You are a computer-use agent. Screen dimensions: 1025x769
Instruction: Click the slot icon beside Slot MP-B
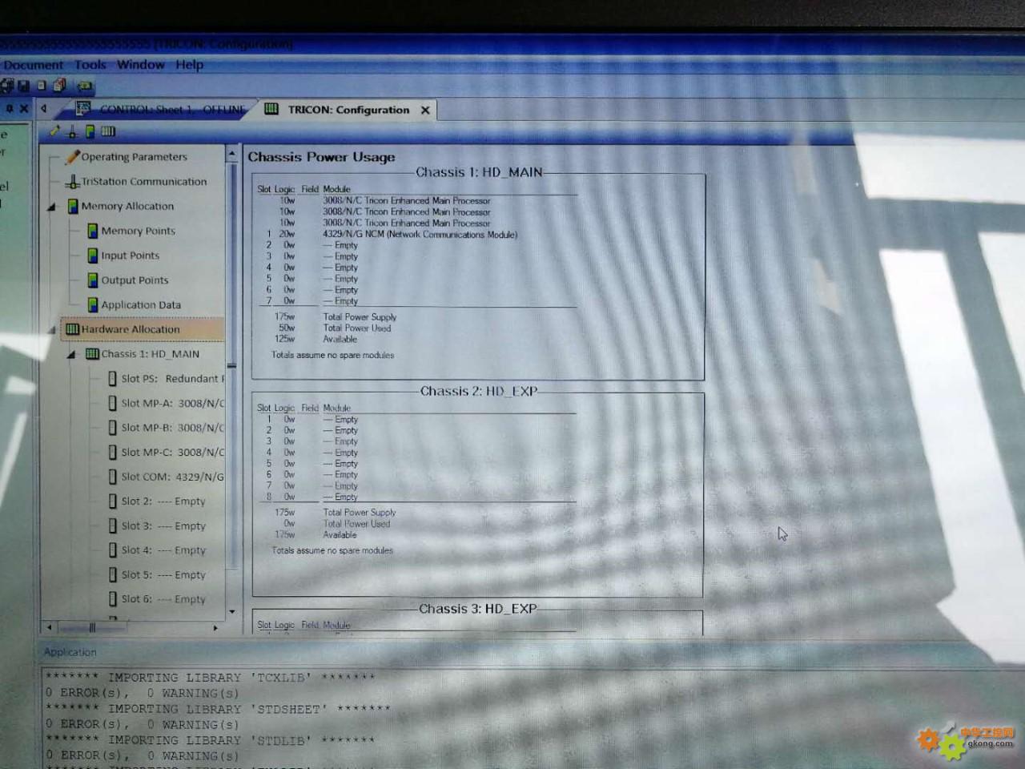(x=113, y=428)
